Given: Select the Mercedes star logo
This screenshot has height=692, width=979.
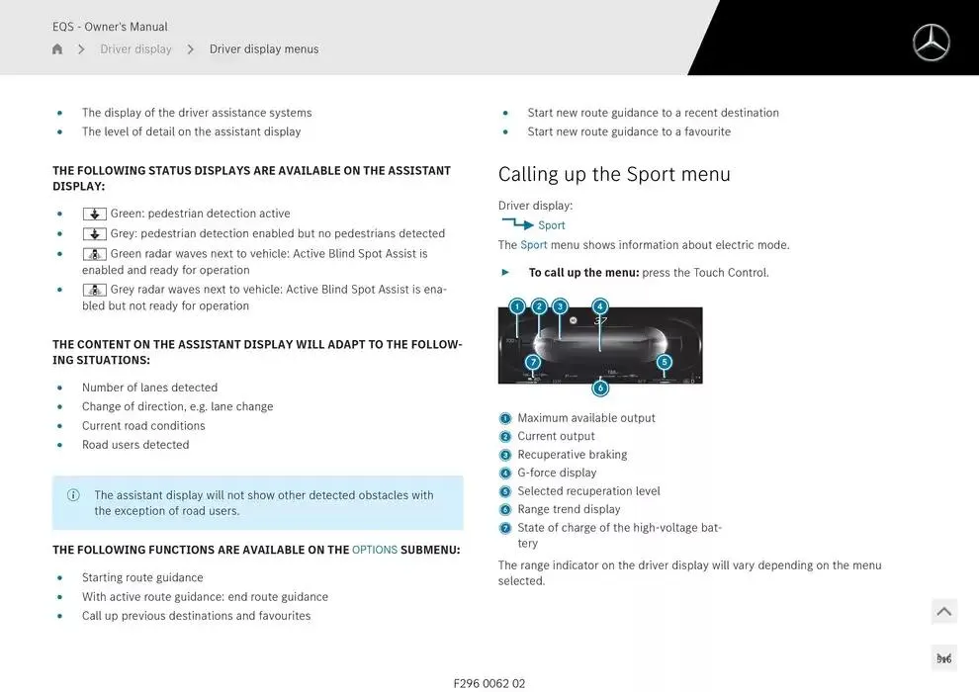Looking at the screenshot, I should 931,43.
